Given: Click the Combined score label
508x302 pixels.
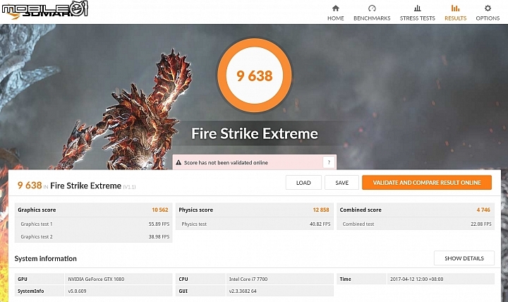Looking at the screenshot, I should (361, 210).
